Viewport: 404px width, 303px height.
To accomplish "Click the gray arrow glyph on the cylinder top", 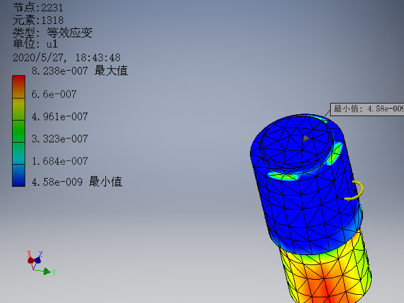I will coord(306,138).
